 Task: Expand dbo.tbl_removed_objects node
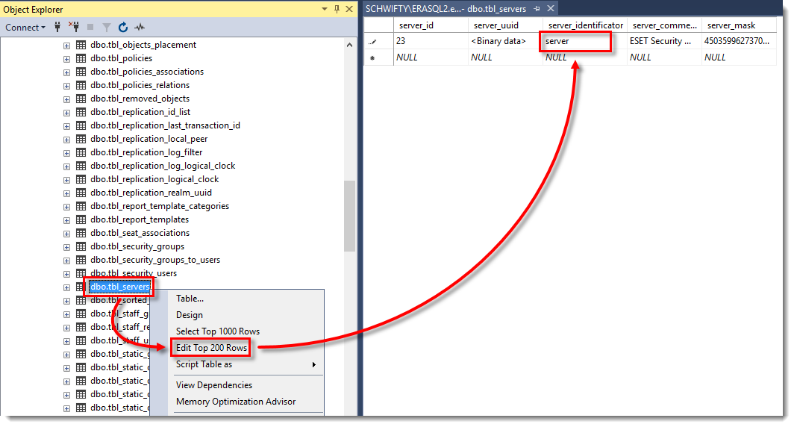[67, 99]
